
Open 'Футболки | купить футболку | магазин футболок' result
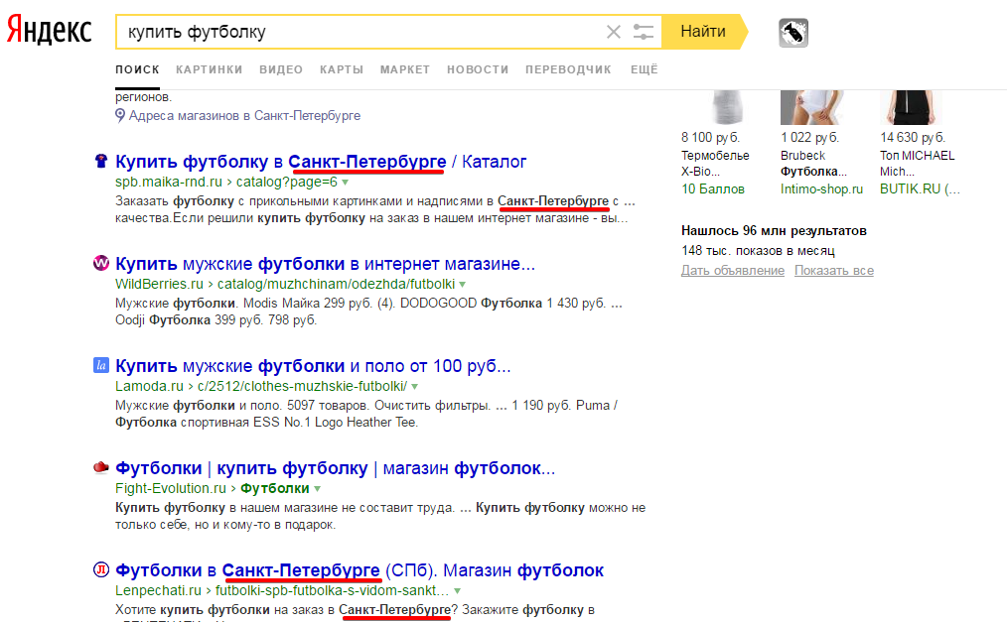pyautogui.click(x=336, y=468)
